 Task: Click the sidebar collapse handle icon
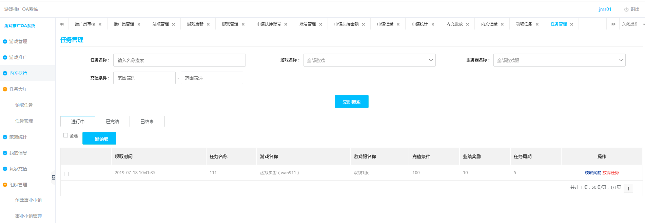(x=54, y=177)
